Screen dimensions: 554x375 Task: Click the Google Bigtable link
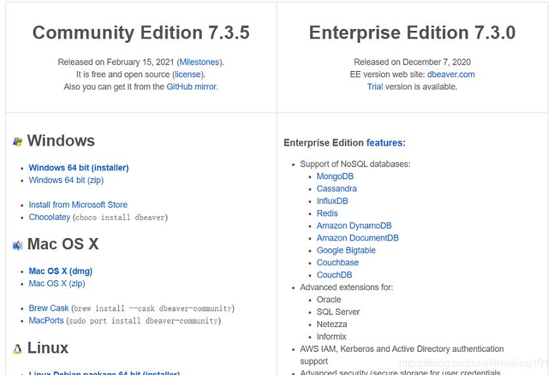tap(346, 250)
